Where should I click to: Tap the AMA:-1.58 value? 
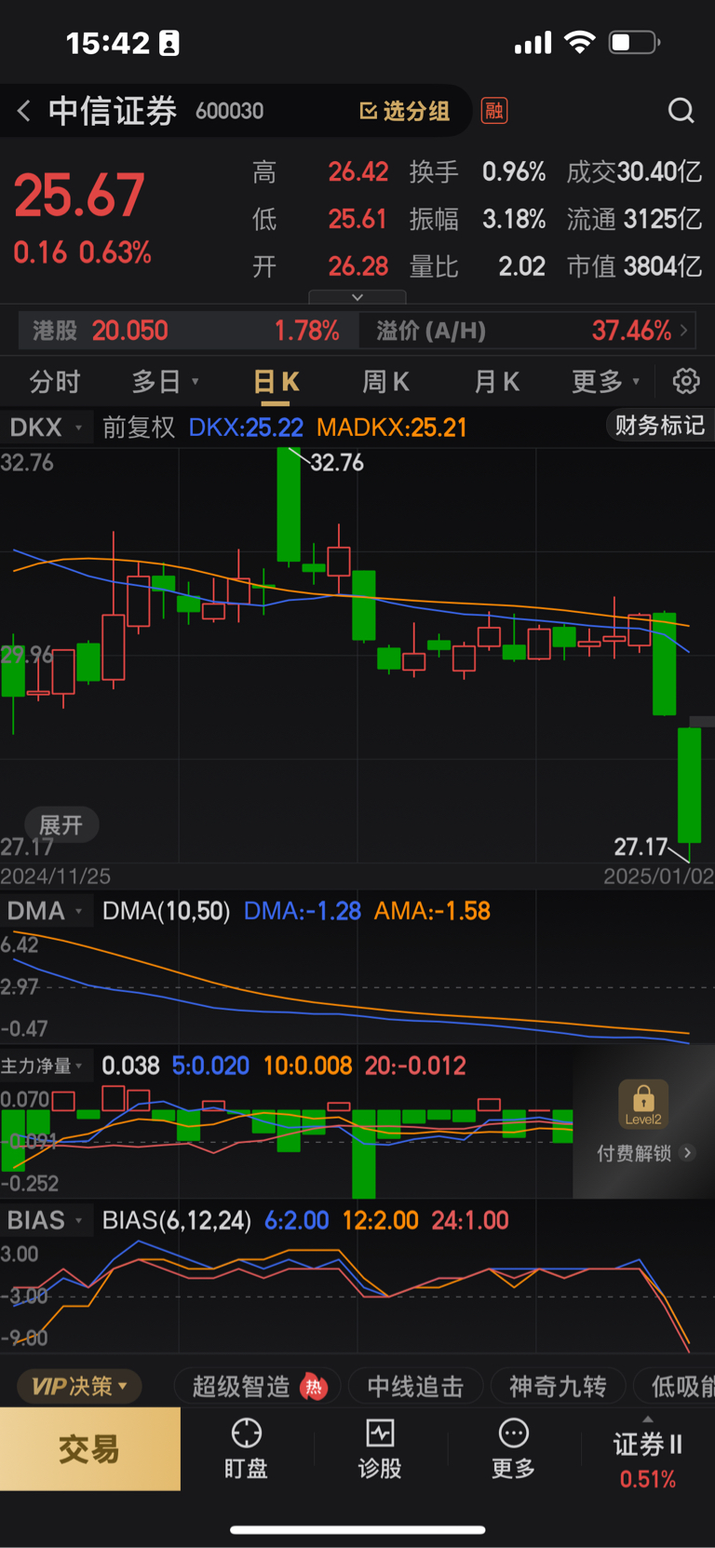432,911
